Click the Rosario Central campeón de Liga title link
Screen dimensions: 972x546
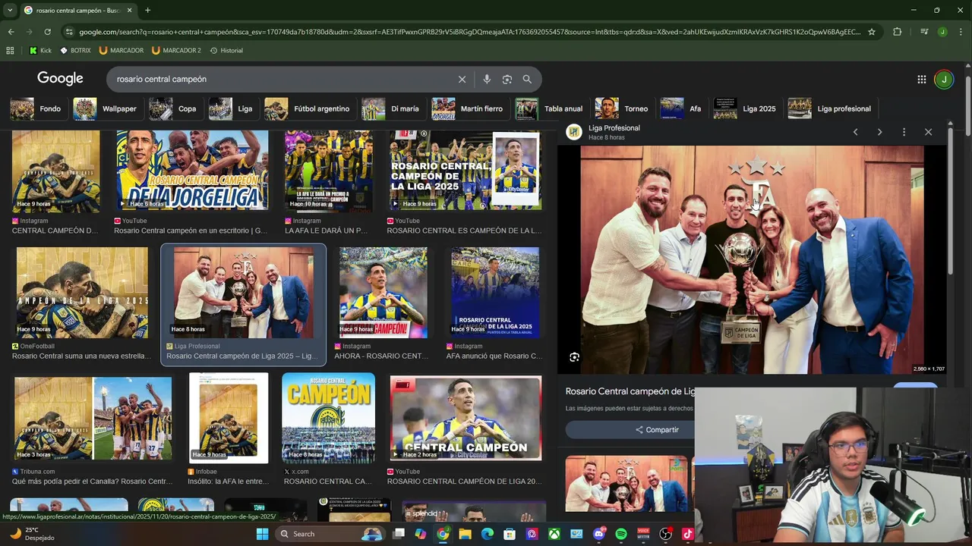click(630, 391)
